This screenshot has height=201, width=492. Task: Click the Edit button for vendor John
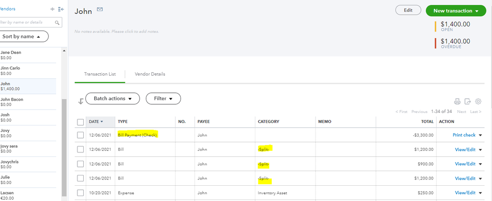click(408, 10)
